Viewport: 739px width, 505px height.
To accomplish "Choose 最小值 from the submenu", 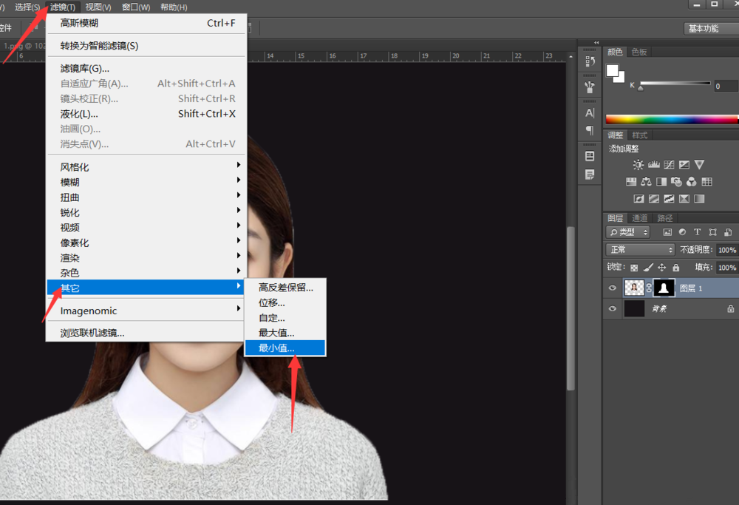I will tap(276, 348).
